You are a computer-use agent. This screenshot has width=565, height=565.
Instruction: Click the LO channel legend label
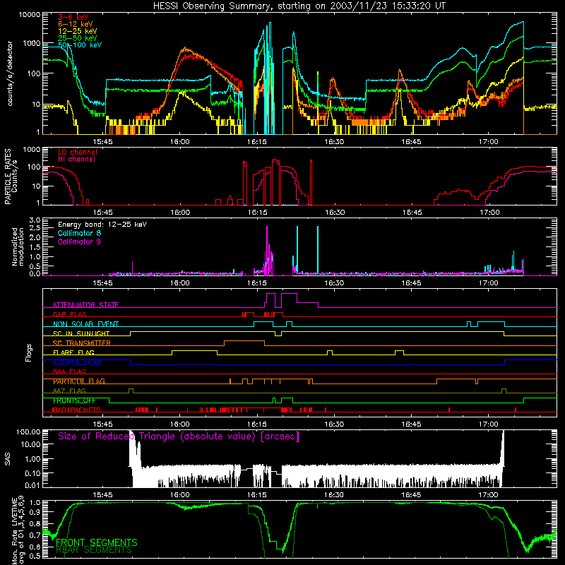[x=78, y=152]
